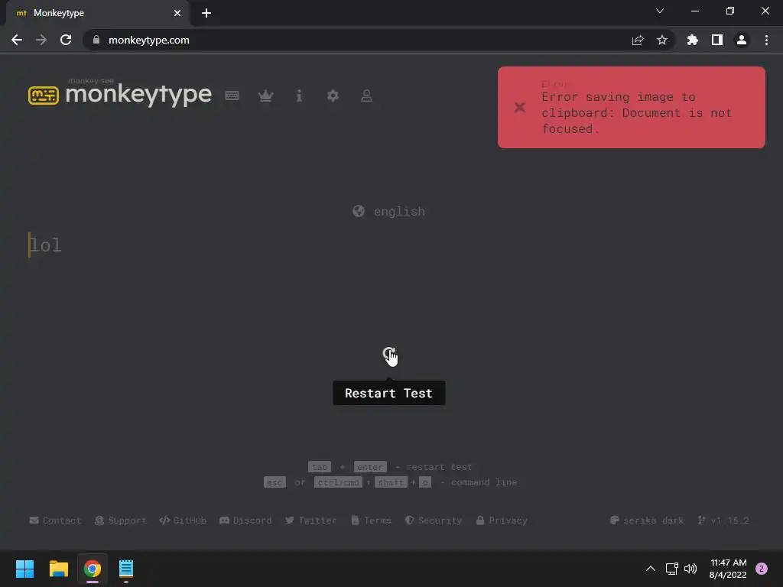Open the monkeytype home wordmark

[x=138, y=94]
